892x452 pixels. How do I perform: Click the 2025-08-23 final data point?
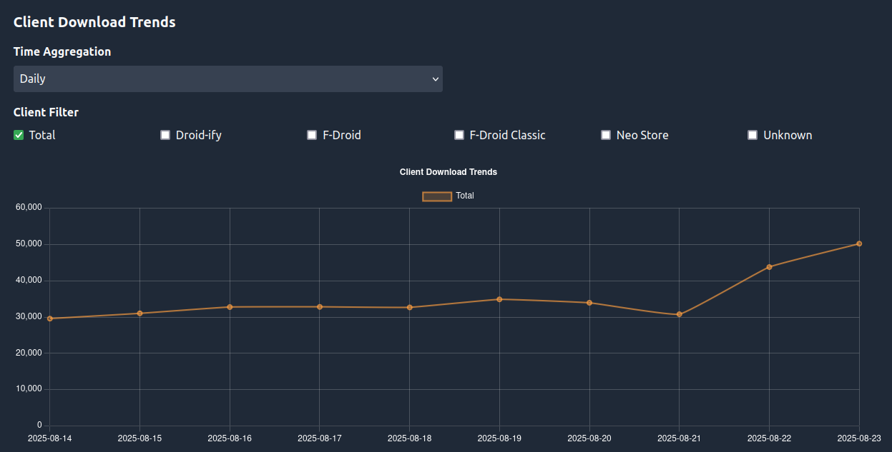859,243
